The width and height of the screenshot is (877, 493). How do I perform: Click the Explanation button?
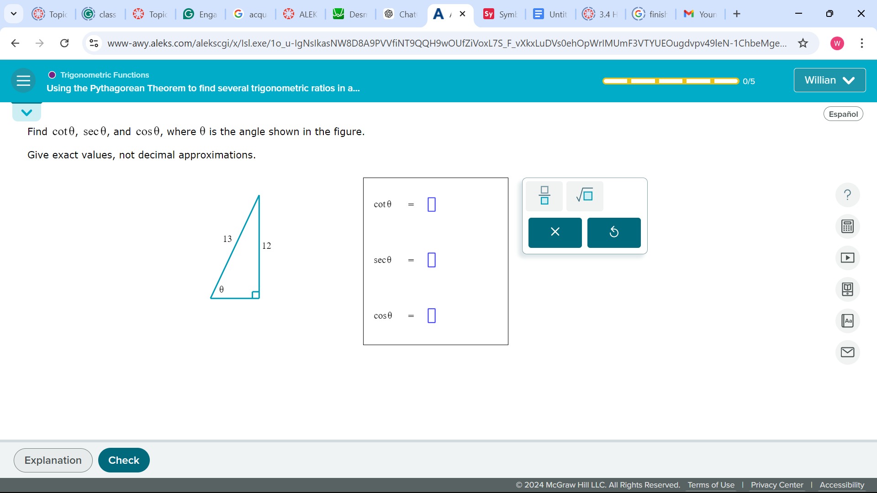[53, 460]
